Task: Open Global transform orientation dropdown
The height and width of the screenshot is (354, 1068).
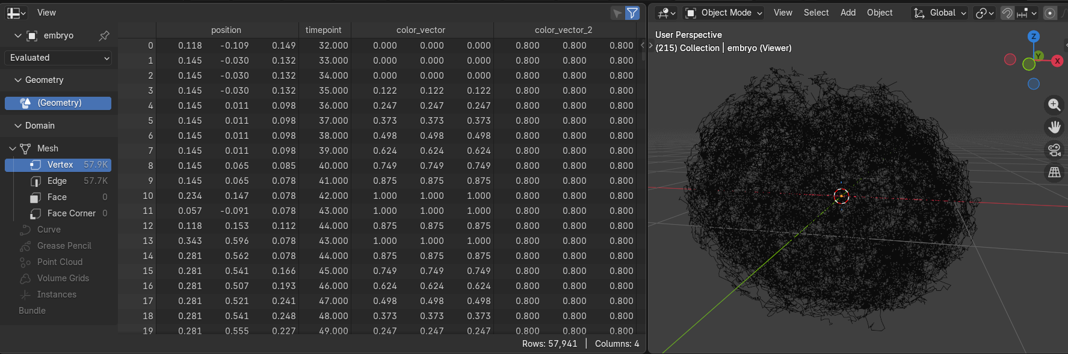Action: 940,13
